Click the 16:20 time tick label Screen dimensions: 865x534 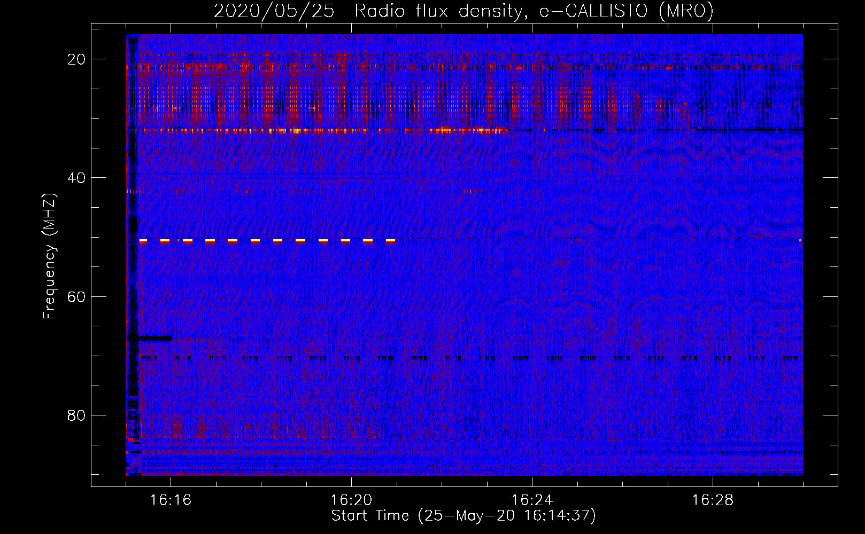[x=351, y=500]
